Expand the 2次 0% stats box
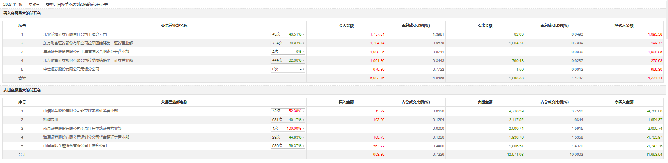The height and width of the screenshot is (163, 668). click(287, 52)
